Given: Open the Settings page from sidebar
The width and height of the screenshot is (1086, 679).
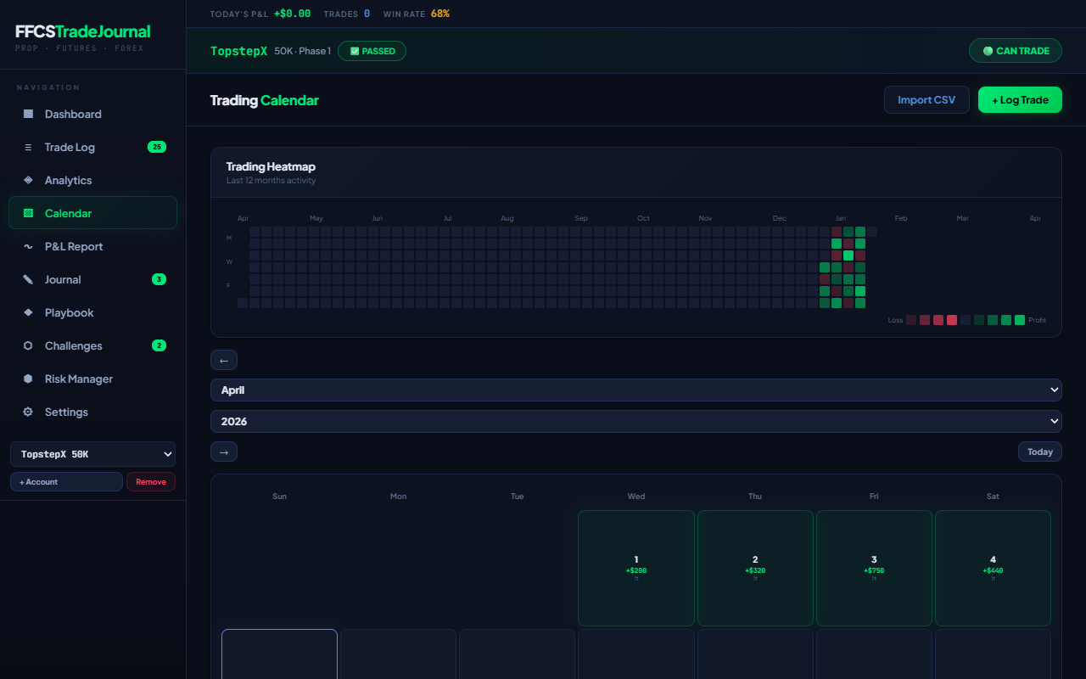Looking at the screenshot, I should pos(92,412).
